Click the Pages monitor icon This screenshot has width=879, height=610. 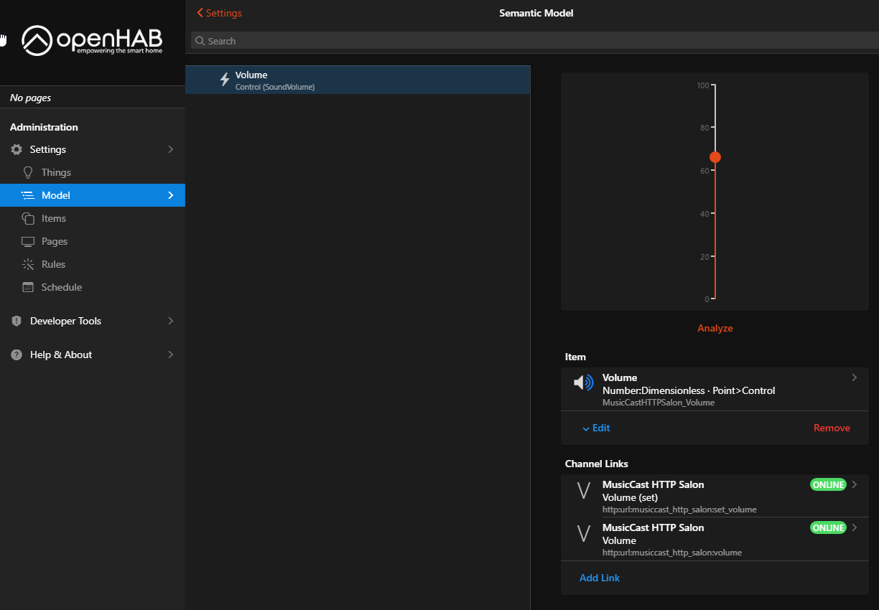point(28,241)
